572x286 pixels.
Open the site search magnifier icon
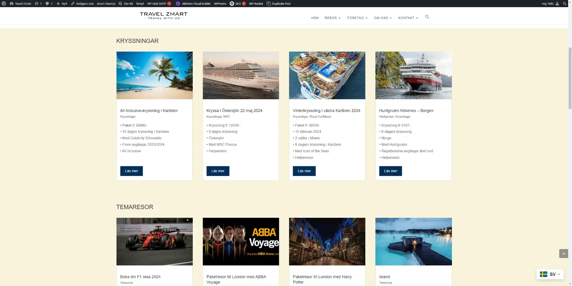(427, 17)
